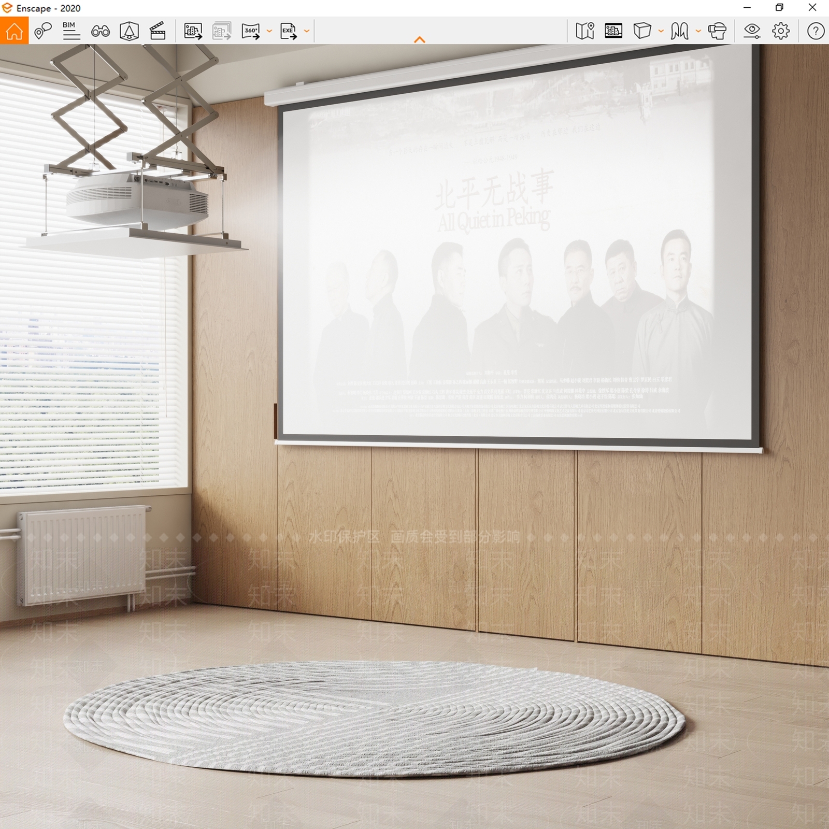Viewport: 829px width, 829px height.
Task: Click the EXE standalone export icon
Action: pyautogui.click(x=289, y=31)
